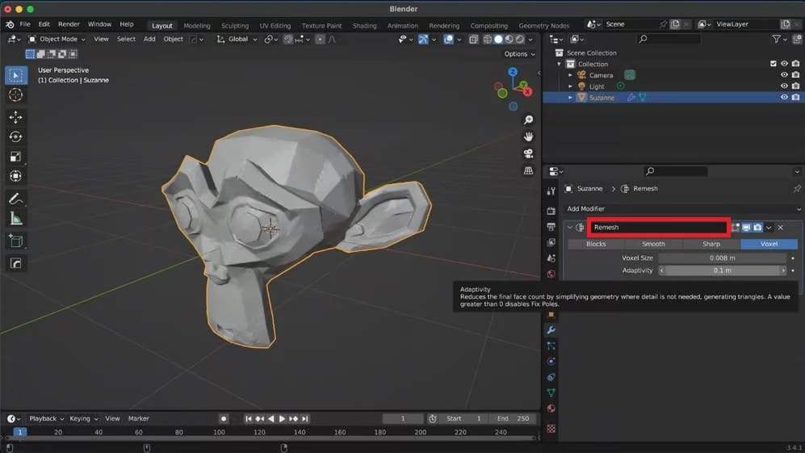Open the viewport Add menu
This screenshot has width=805, height=453.
[x=149, y=39]
